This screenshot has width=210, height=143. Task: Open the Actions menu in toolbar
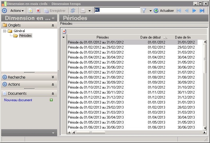click(17, 11)
